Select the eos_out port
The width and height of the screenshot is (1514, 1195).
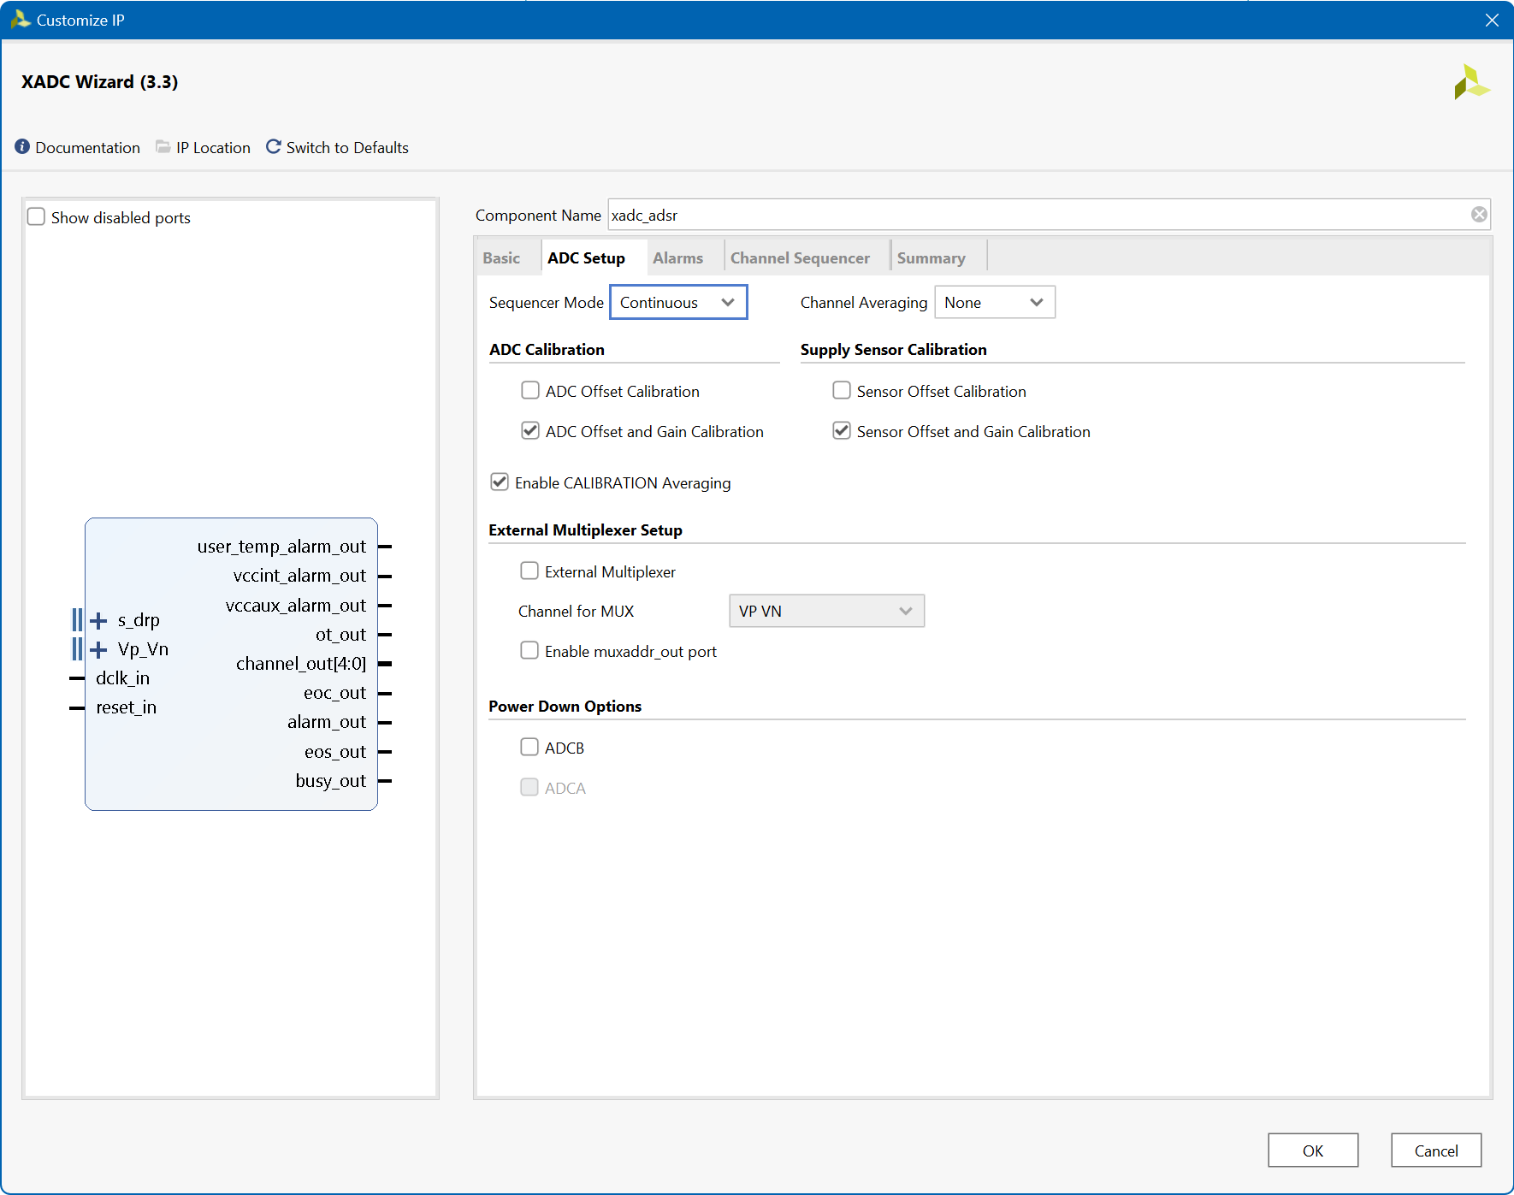coord(335,752)
